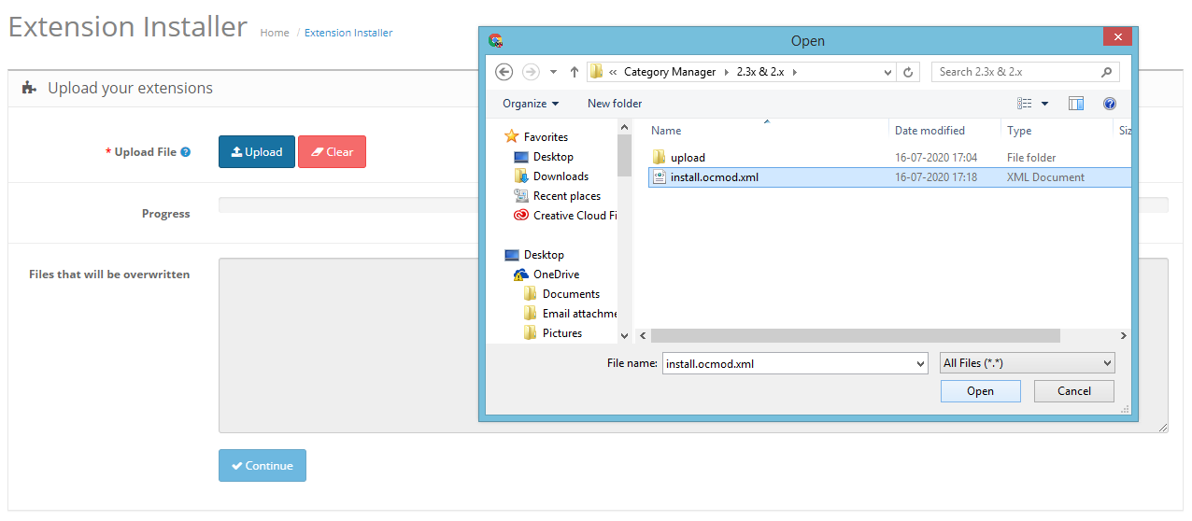The height and width of the screenshot is (521, 1192).
Task: Open Desktop under Favorites
Action: tap(553, 157)
